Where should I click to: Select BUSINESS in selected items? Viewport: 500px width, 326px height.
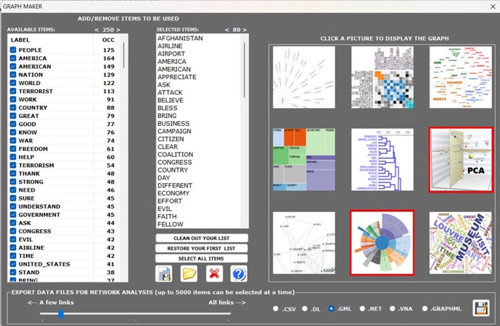point(174,124)
